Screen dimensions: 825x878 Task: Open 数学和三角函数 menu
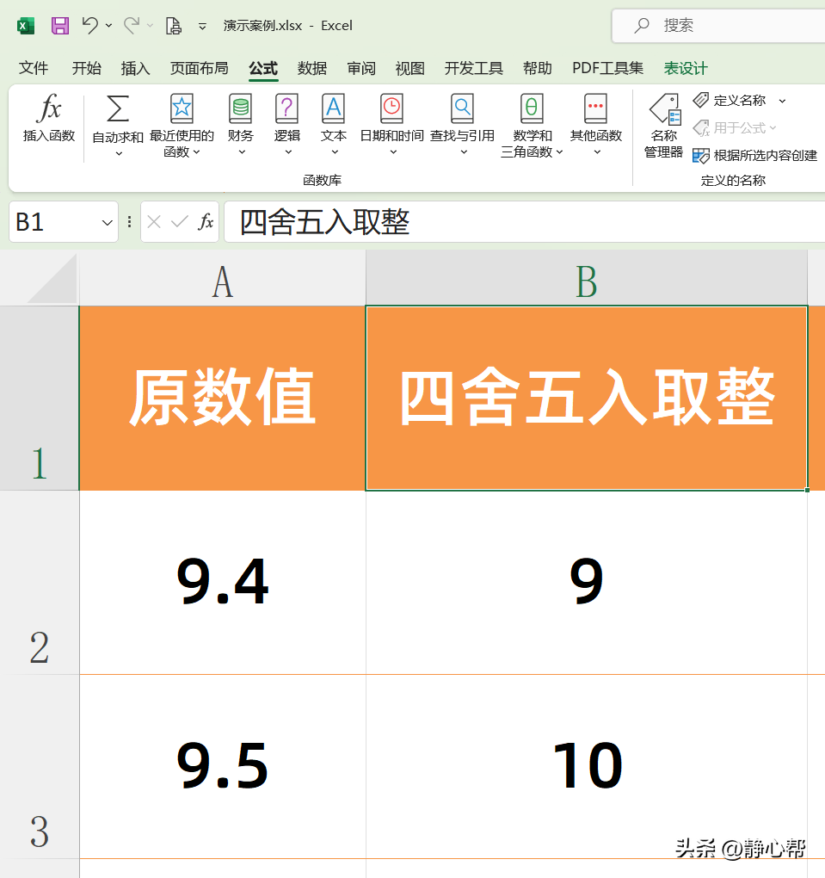point(532,126)
